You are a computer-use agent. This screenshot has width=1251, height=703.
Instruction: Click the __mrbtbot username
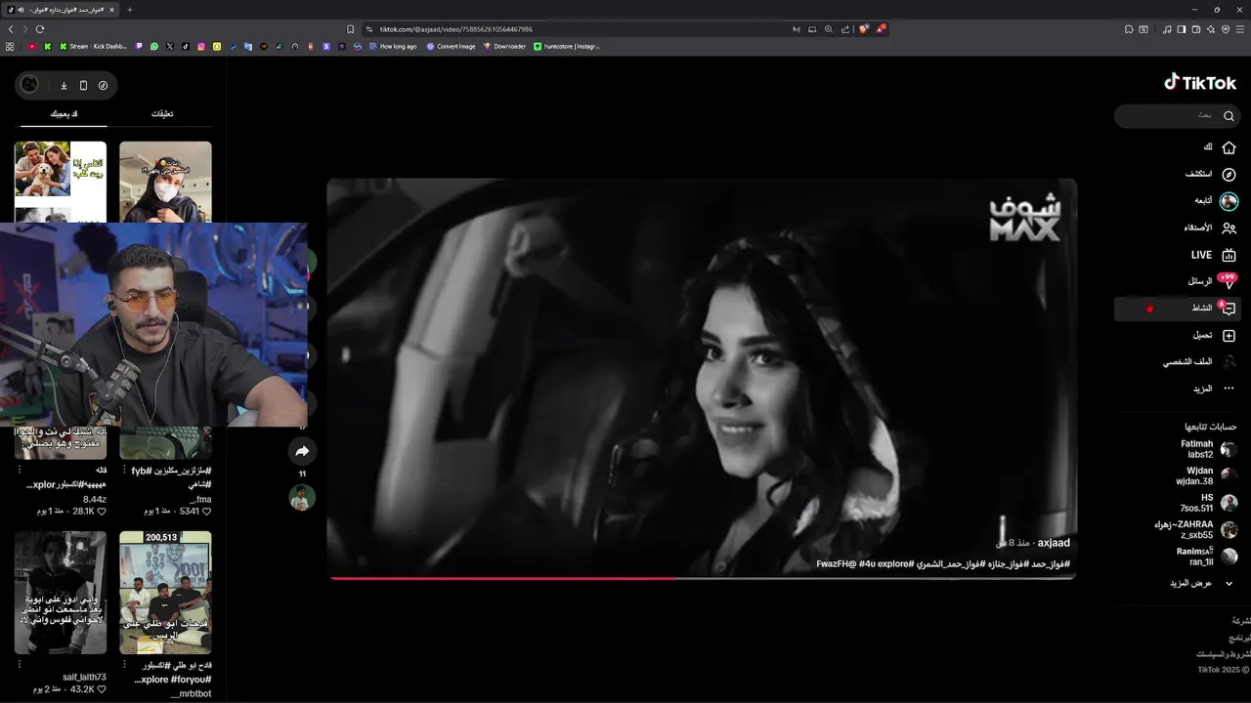pyautogui.click(x=190, y=694)
